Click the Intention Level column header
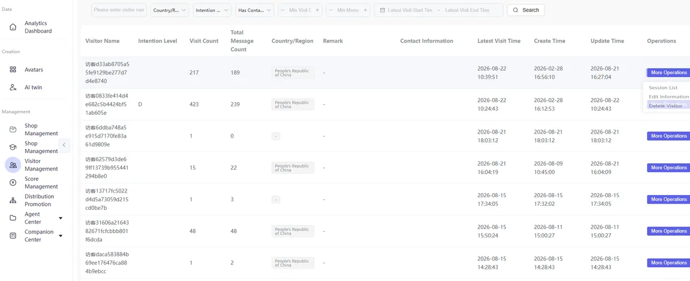Viewport: 690px width, 281px height. coord(158,41)
